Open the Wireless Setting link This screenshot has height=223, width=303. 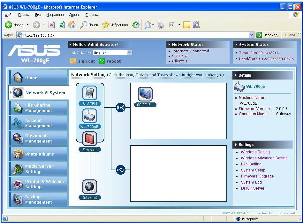[255, 152]
